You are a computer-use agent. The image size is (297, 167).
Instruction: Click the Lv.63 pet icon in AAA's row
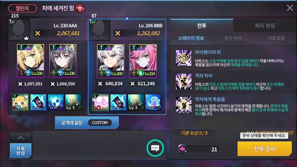click(21, 102)
